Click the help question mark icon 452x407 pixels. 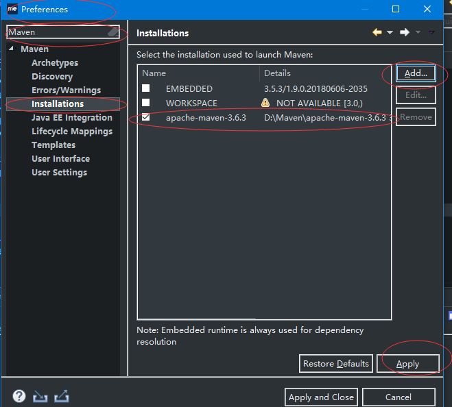point(19,396)
